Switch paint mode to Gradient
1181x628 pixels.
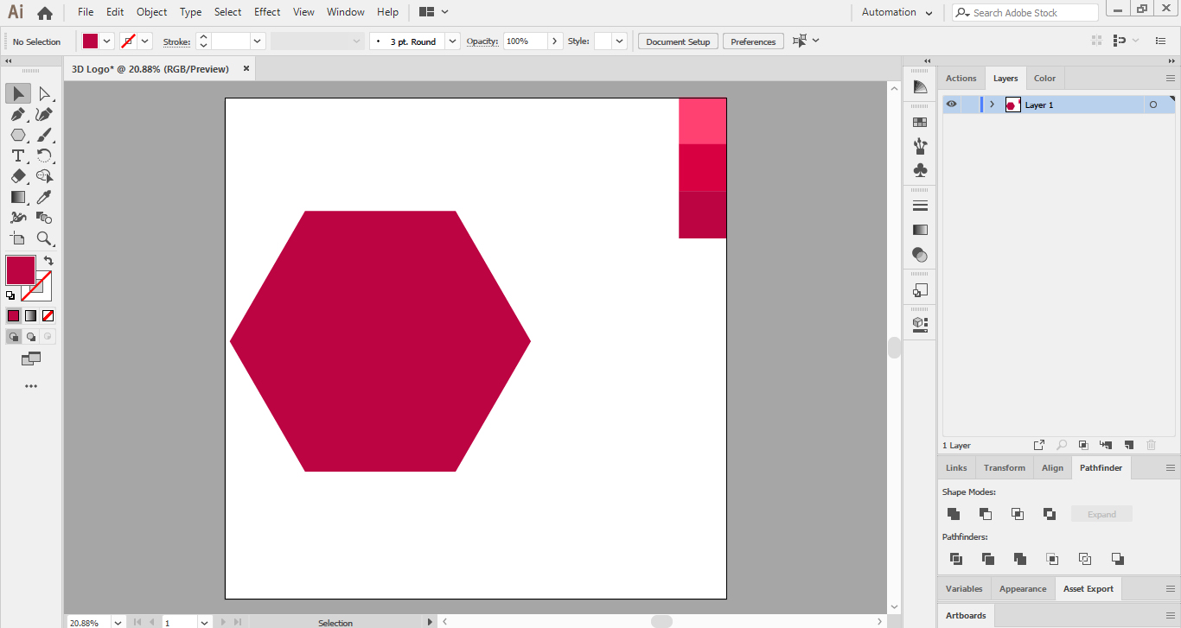point(30,315)
